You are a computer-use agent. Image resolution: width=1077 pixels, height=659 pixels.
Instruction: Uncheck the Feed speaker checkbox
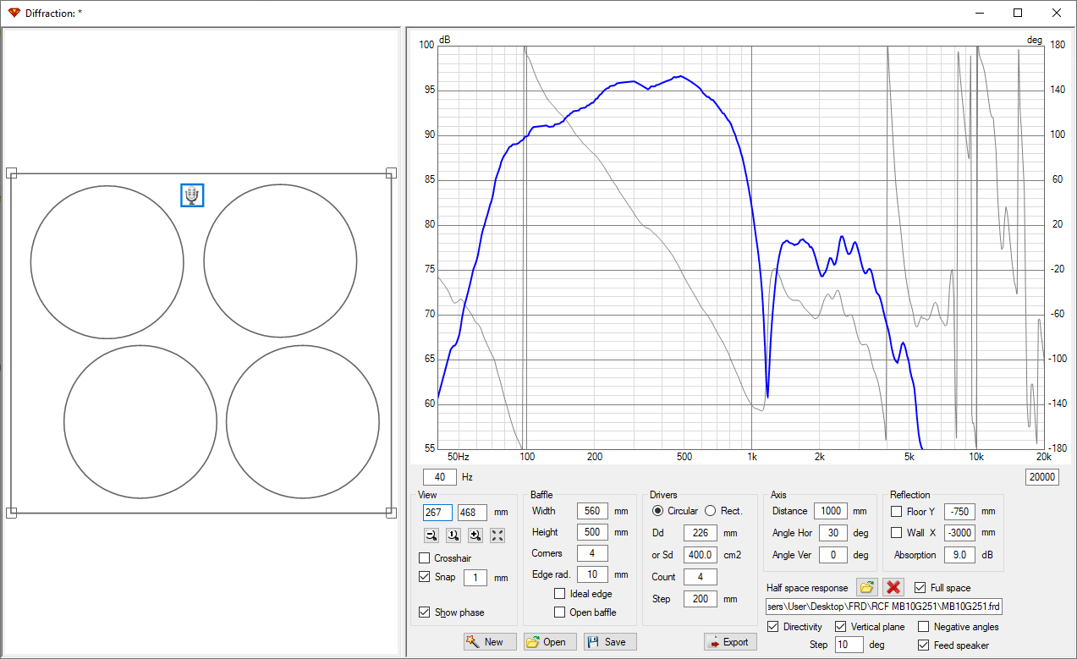coord(924,645)
